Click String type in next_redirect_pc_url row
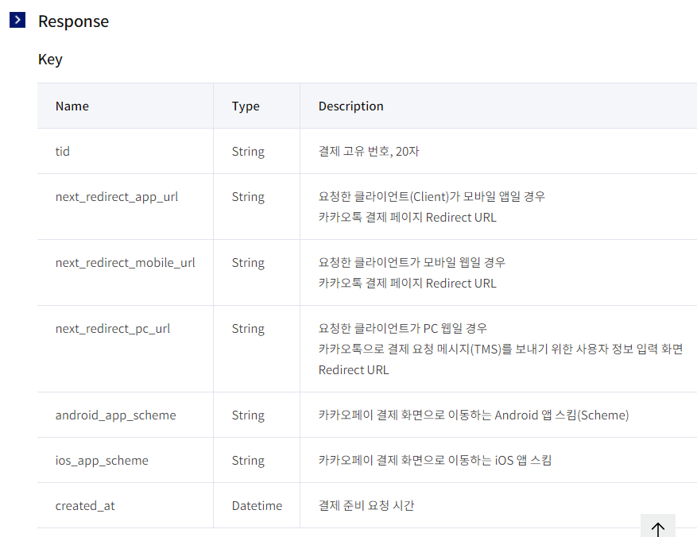This screenshot has height=537, width=697. [x=248, y=329]
